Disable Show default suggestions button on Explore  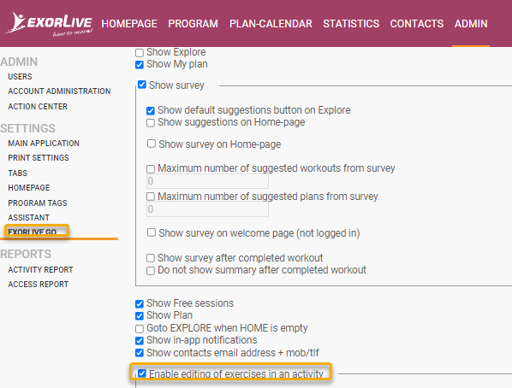click(x=151, y=111)
